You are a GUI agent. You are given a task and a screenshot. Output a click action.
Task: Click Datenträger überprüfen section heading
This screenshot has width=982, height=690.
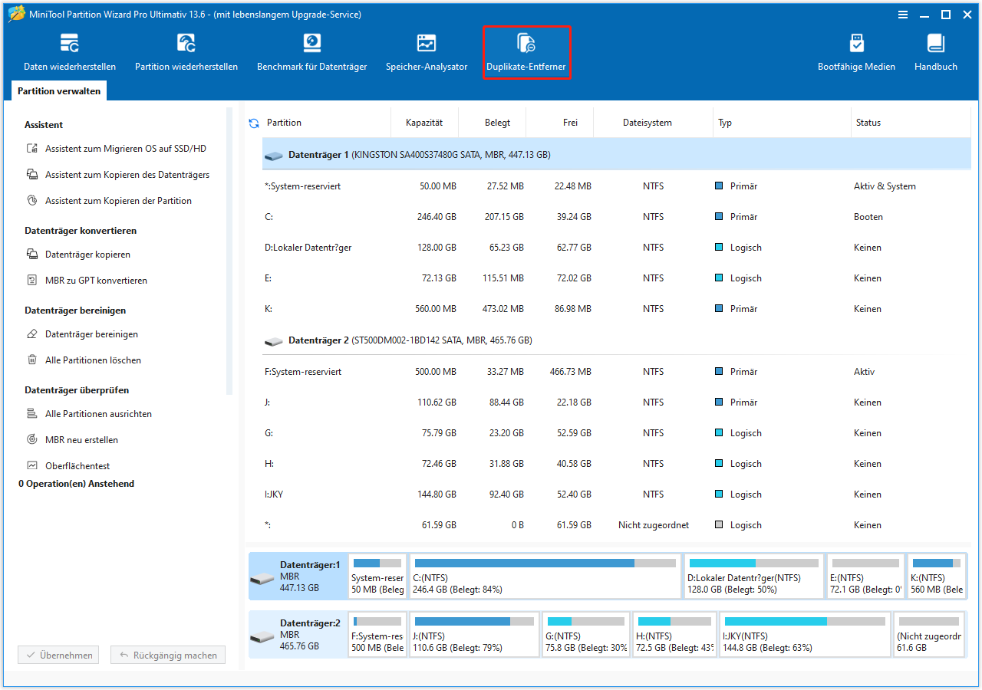click(x=77, y=390)
